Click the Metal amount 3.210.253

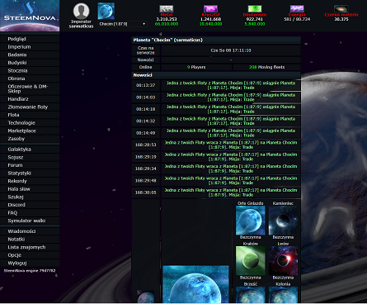(x=167, y=19)
